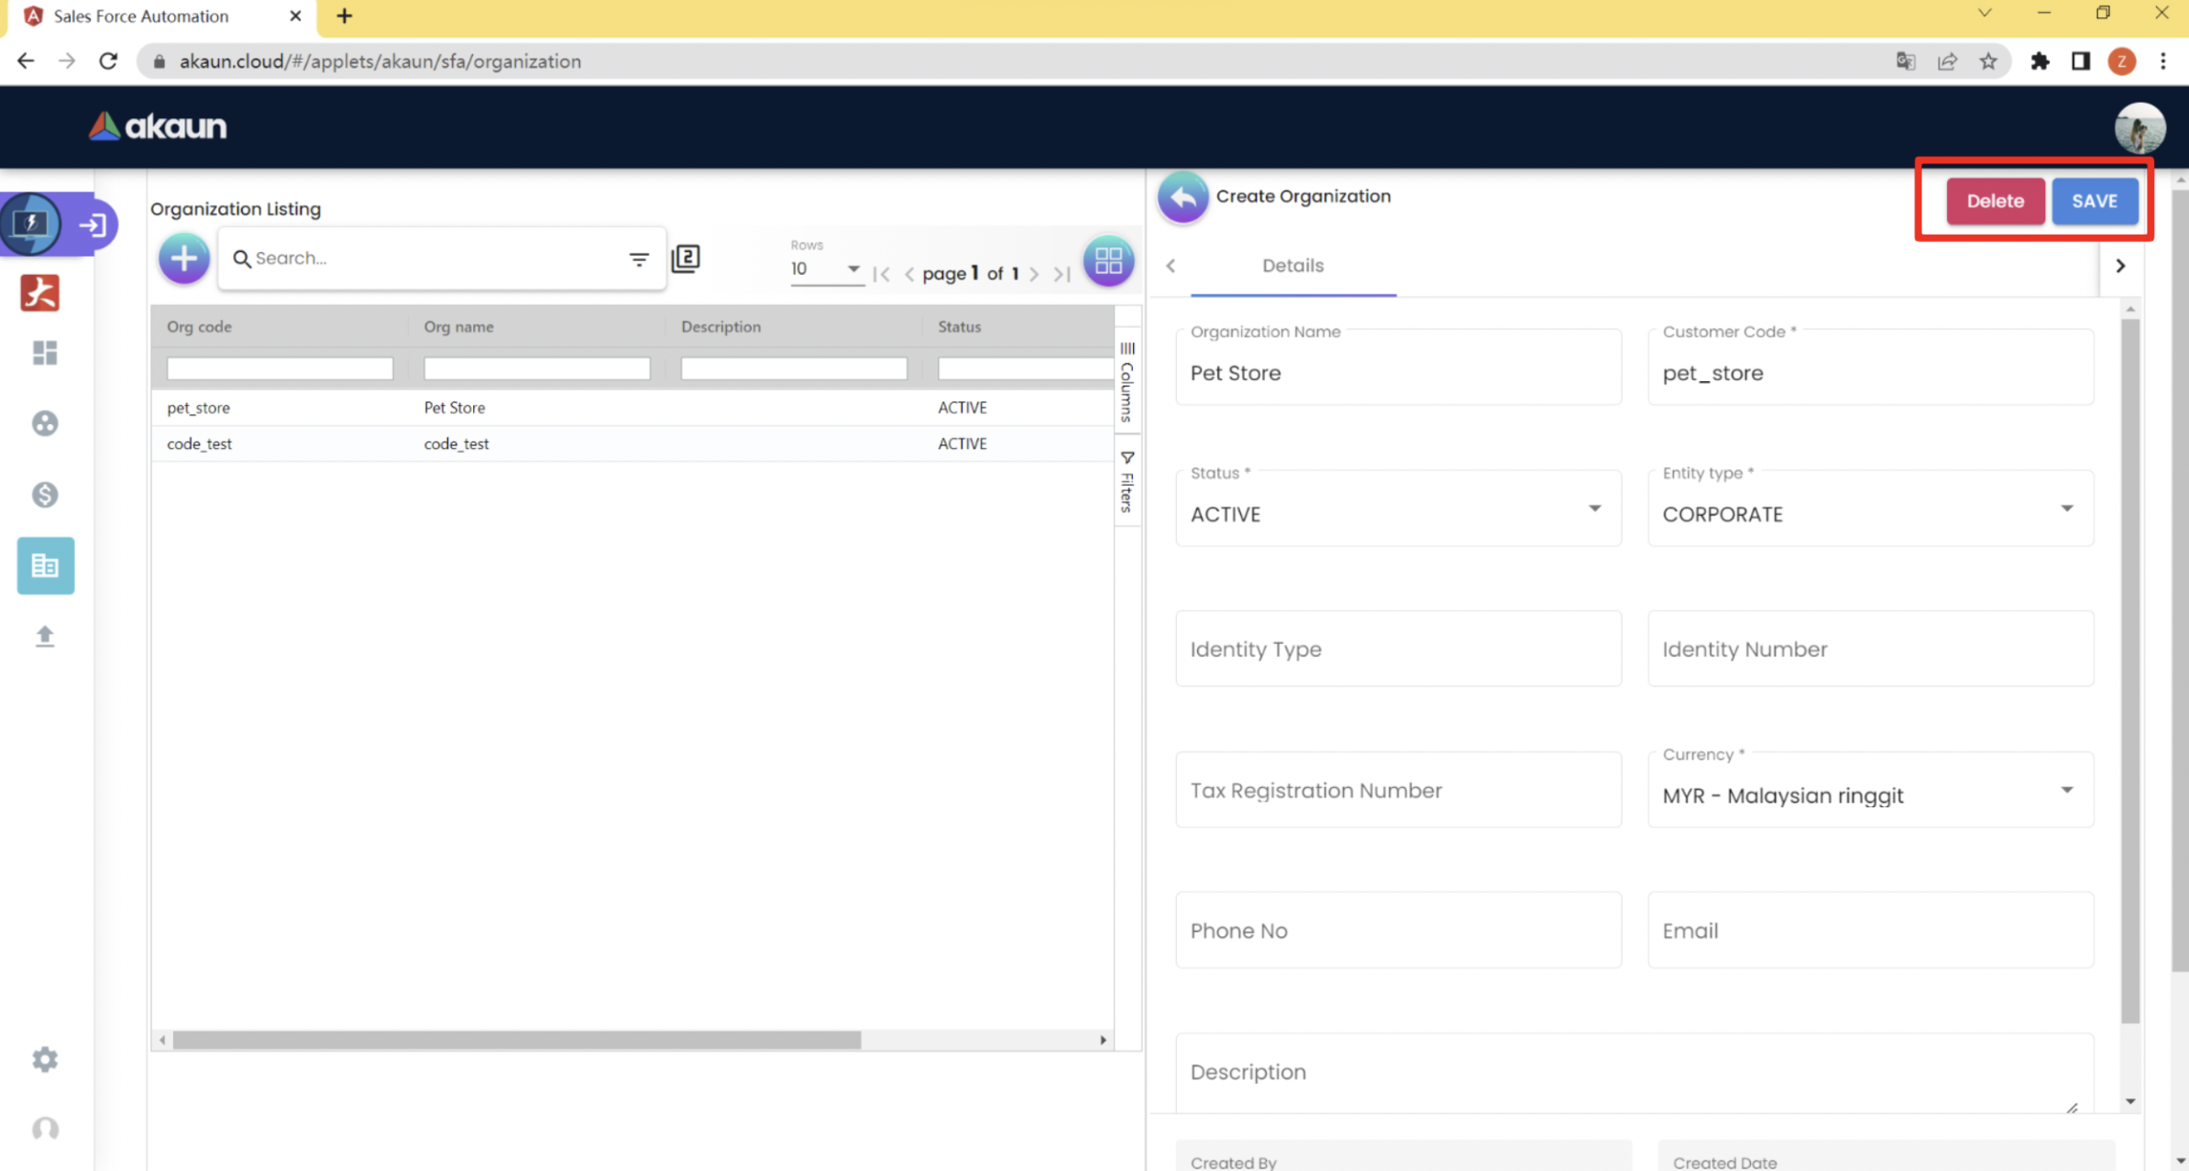The height and width of the screenshot is (1171, 2189).
Task: Click the upload icon in the sidebar
Action: click(x=44, y=636)
